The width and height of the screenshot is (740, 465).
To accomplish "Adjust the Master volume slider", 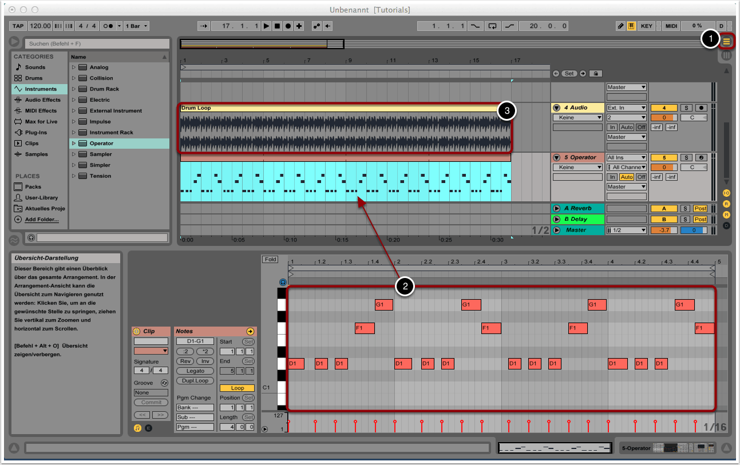I will [x=663, y=230].
